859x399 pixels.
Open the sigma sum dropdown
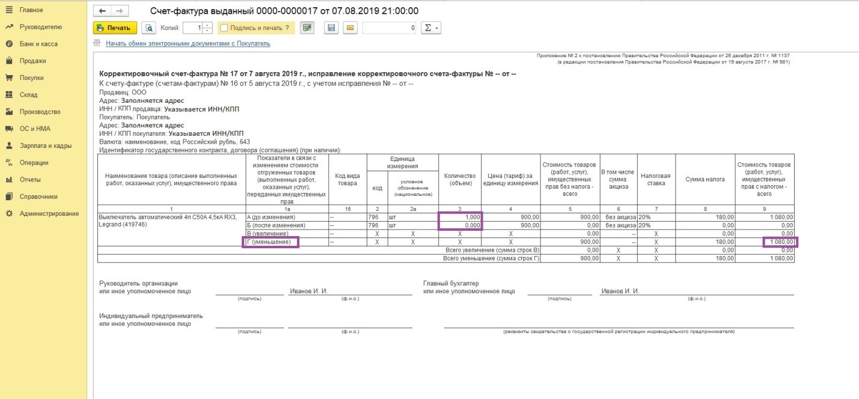(x=430, y=28)
